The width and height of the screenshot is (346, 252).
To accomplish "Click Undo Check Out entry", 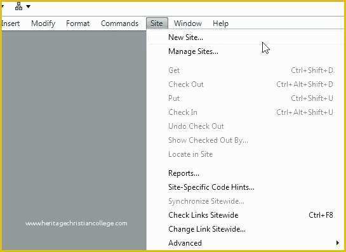I will [244, 126].
